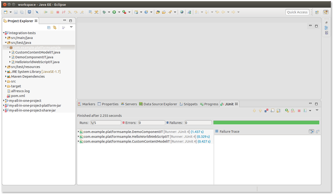
Task: Click the Quick Access search field
Action: coord(297,12)
